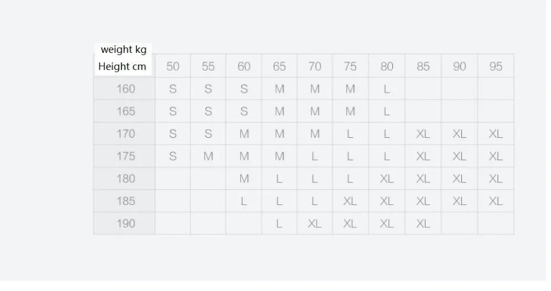
Task: Click the 'Height cm' header label
Action: (122, 67)
